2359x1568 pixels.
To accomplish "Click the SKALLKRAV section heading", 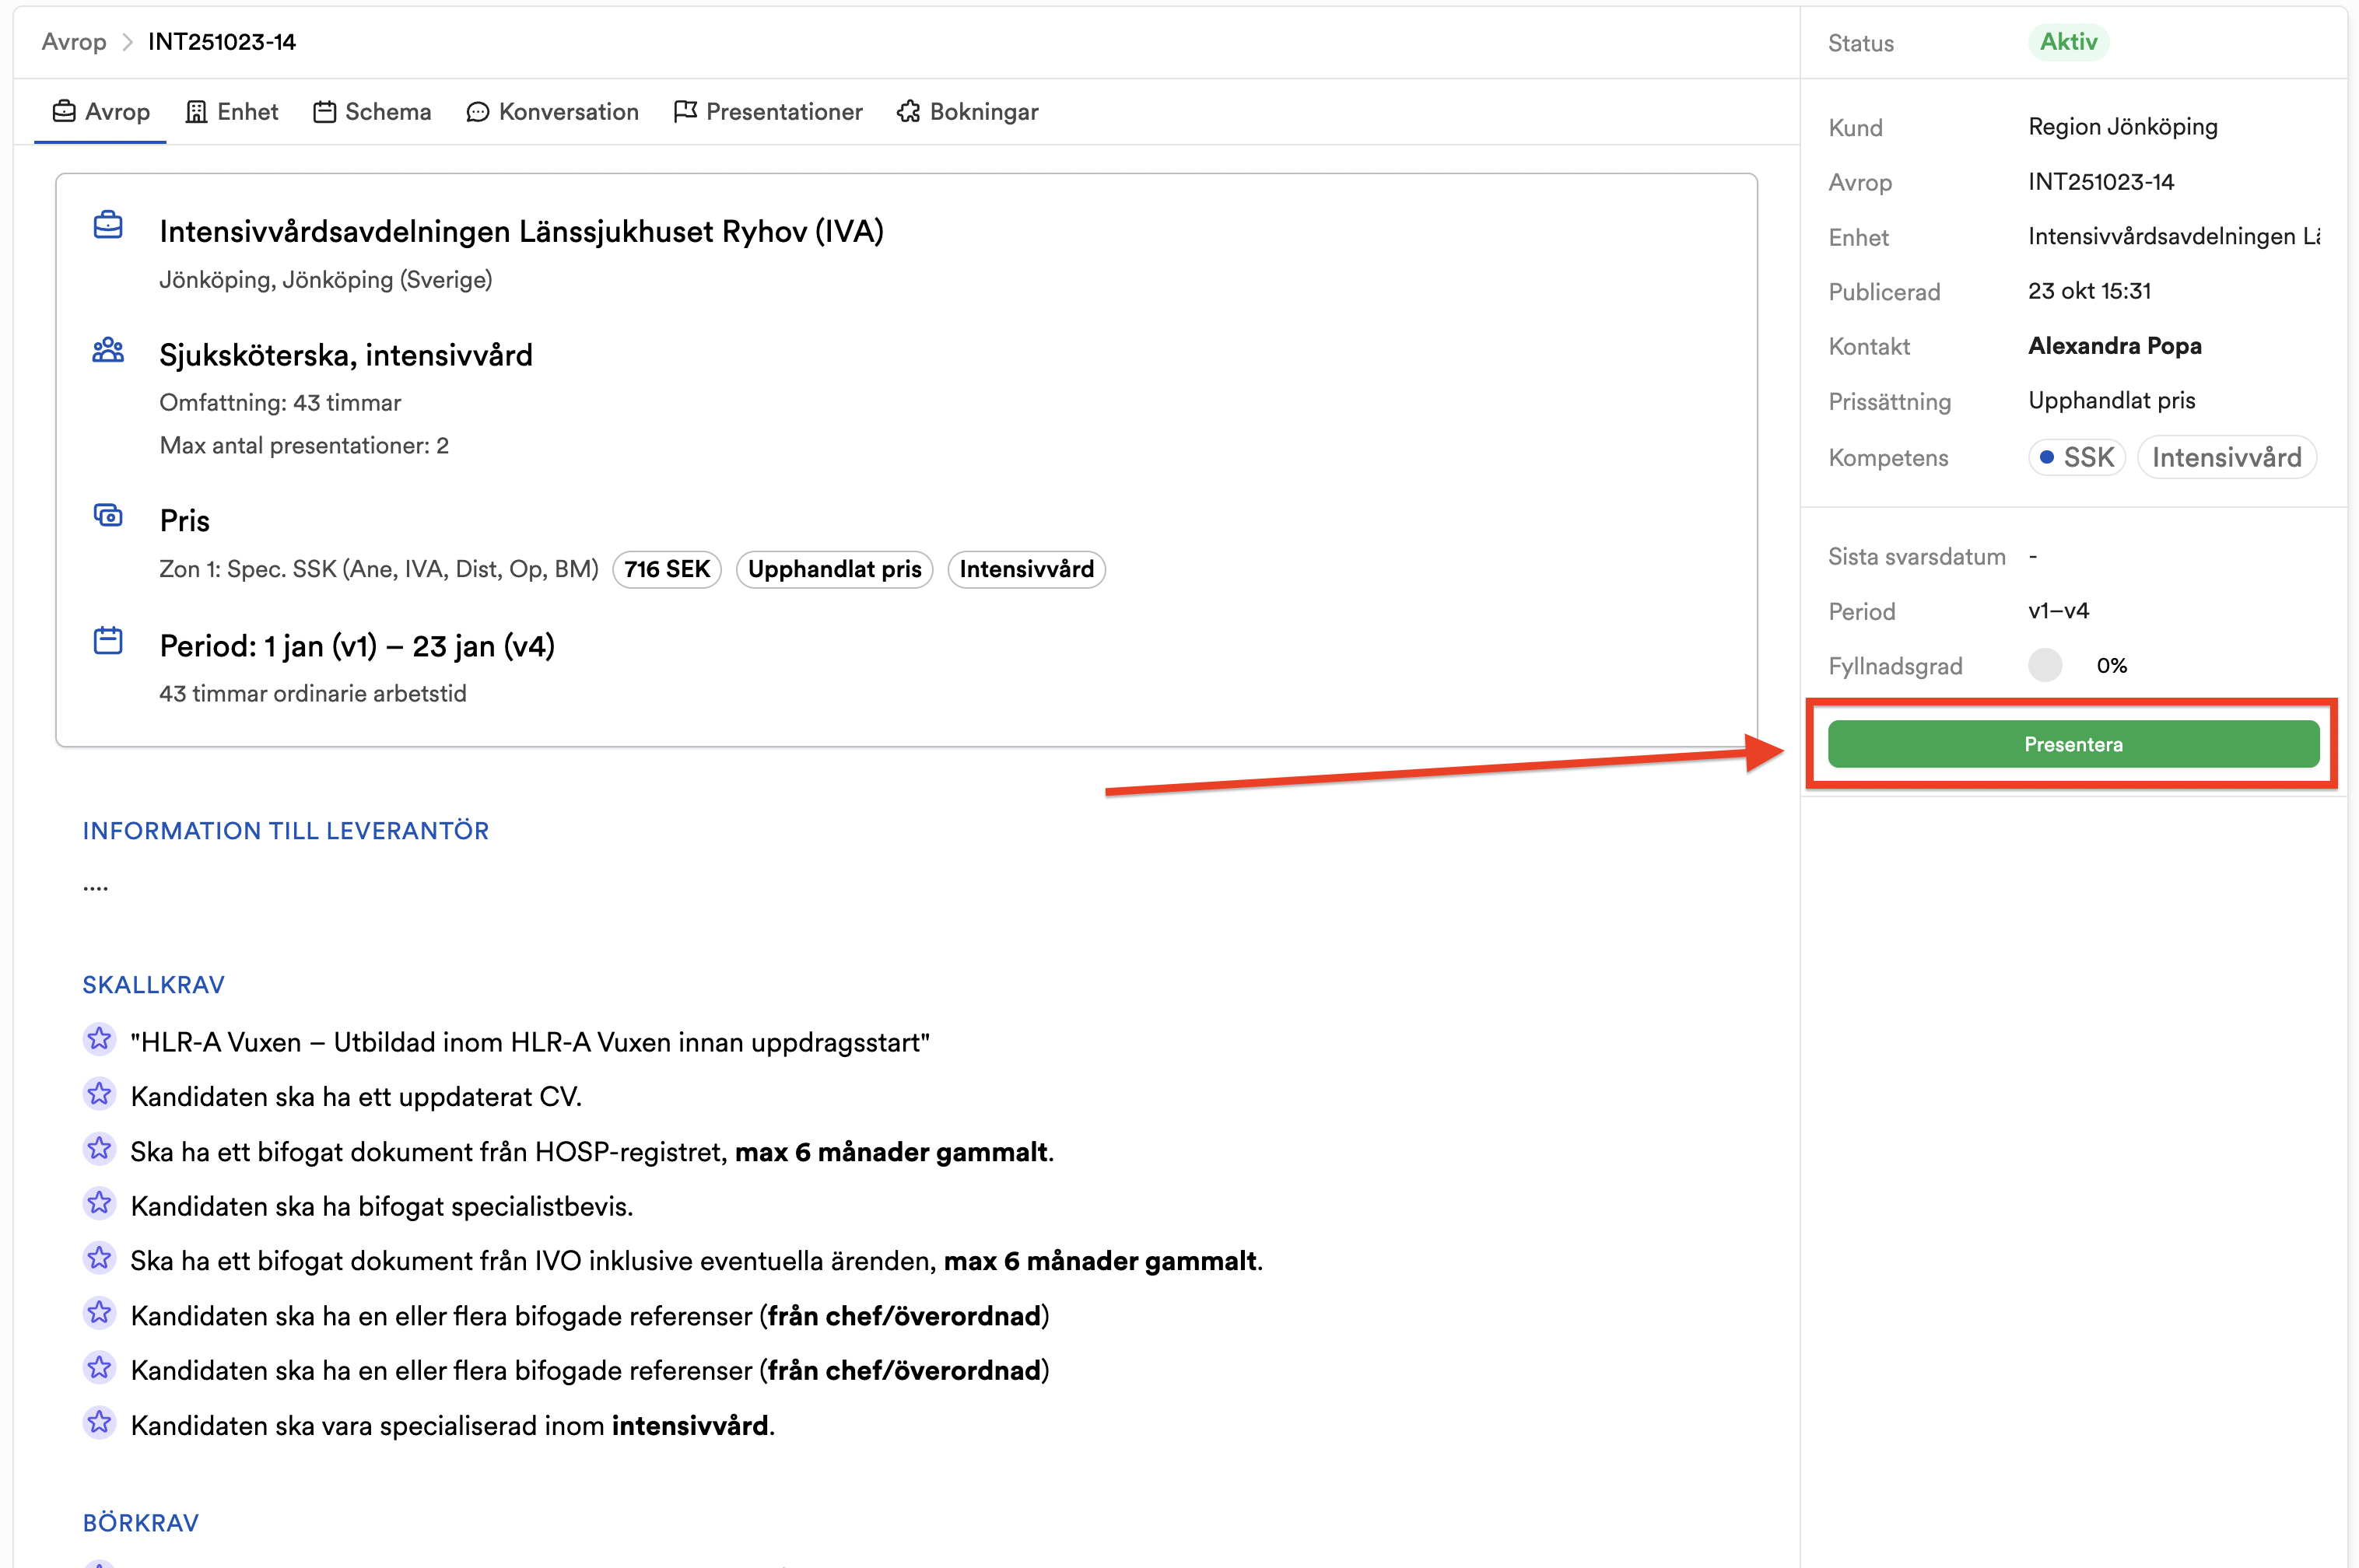I will pos(154,986).
